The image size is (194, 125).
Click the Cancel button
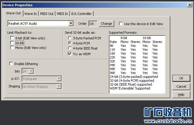181,87
